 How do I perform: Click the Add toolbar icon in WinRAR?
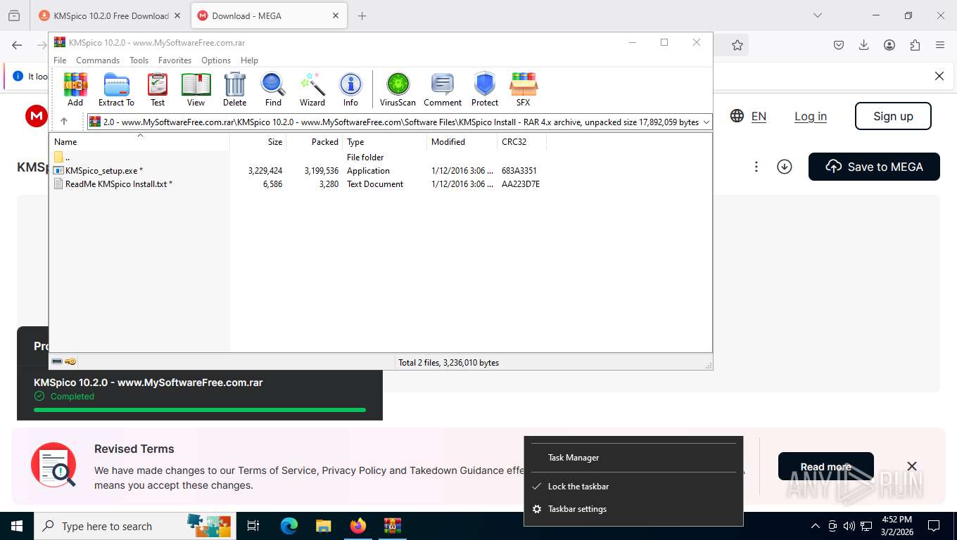click(x=75, y=89)
